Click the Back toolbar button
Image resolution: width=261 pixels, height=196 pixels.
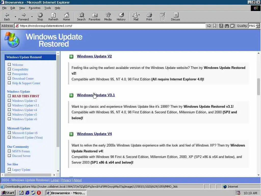coord(7,17)
